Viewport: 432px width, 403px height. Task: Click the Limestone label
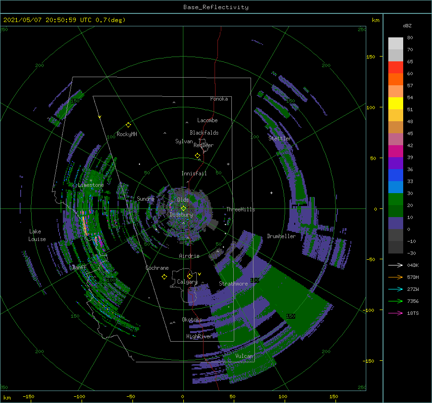91,185
